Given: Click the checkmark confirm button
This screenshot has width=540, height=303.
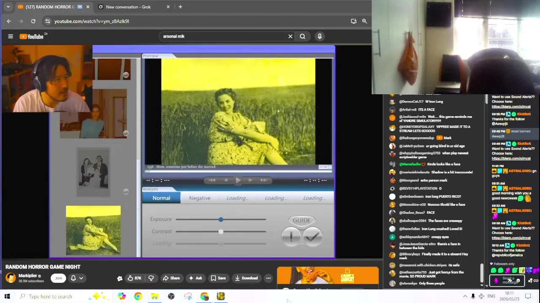Looking at the screenshot, I should [312, 237].
